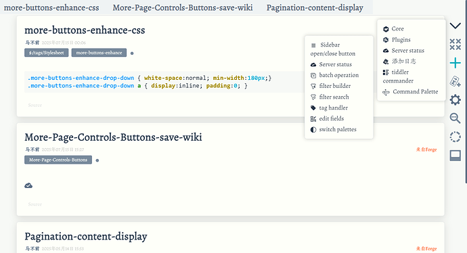Click the cloud icon in save-wiki tiddler

pos(28,186)
